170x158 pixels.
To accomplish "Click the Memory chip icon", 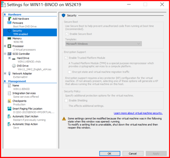I will click(9, 38).
